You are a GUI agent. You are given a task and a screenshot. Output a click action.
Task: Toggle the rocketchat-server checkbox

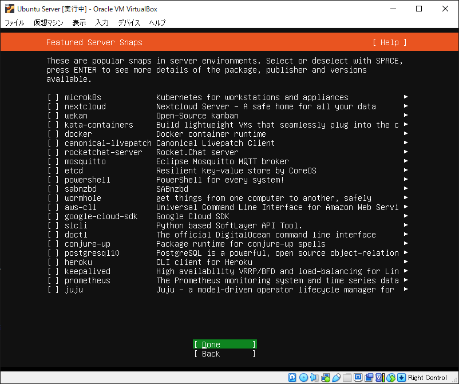53,152
